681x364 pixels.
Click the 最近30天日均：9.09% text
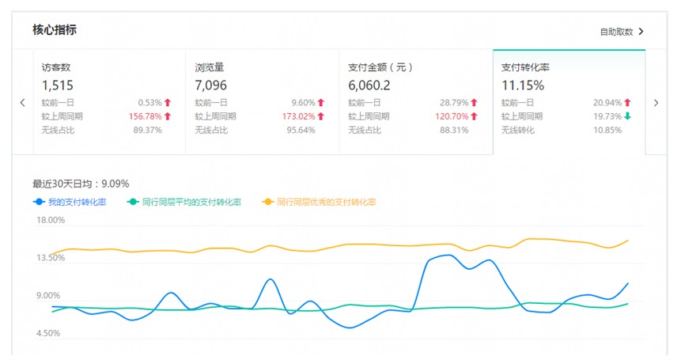click(81, 184)
